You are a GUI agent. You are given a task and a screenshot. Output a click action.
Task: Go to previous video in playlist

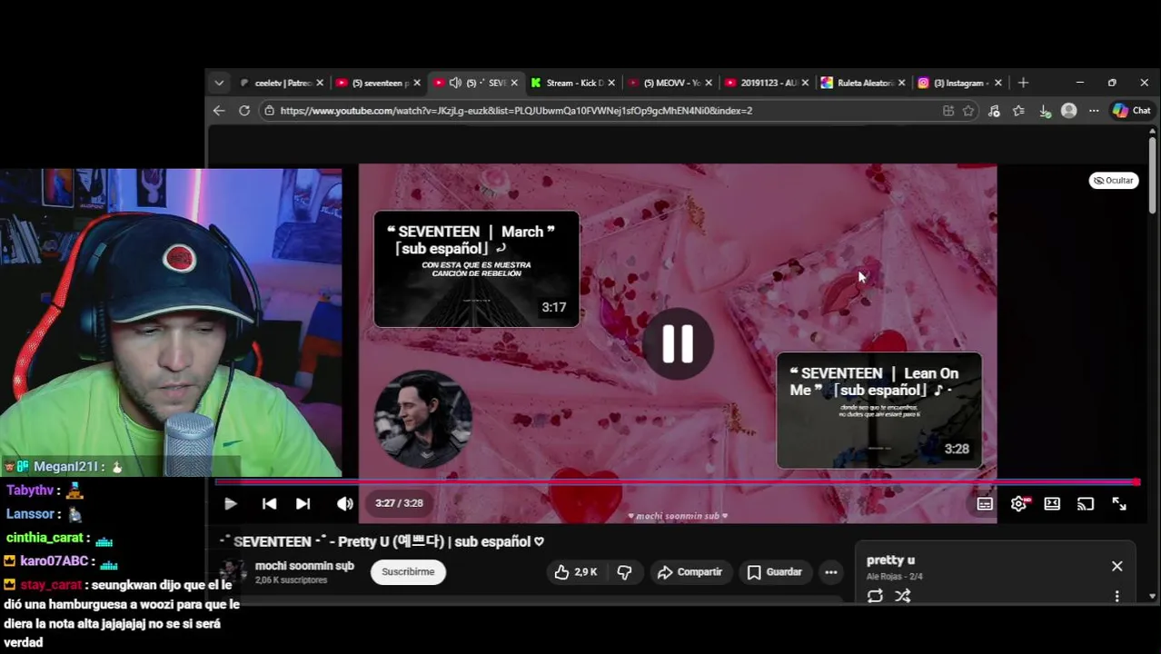[269, 503]
